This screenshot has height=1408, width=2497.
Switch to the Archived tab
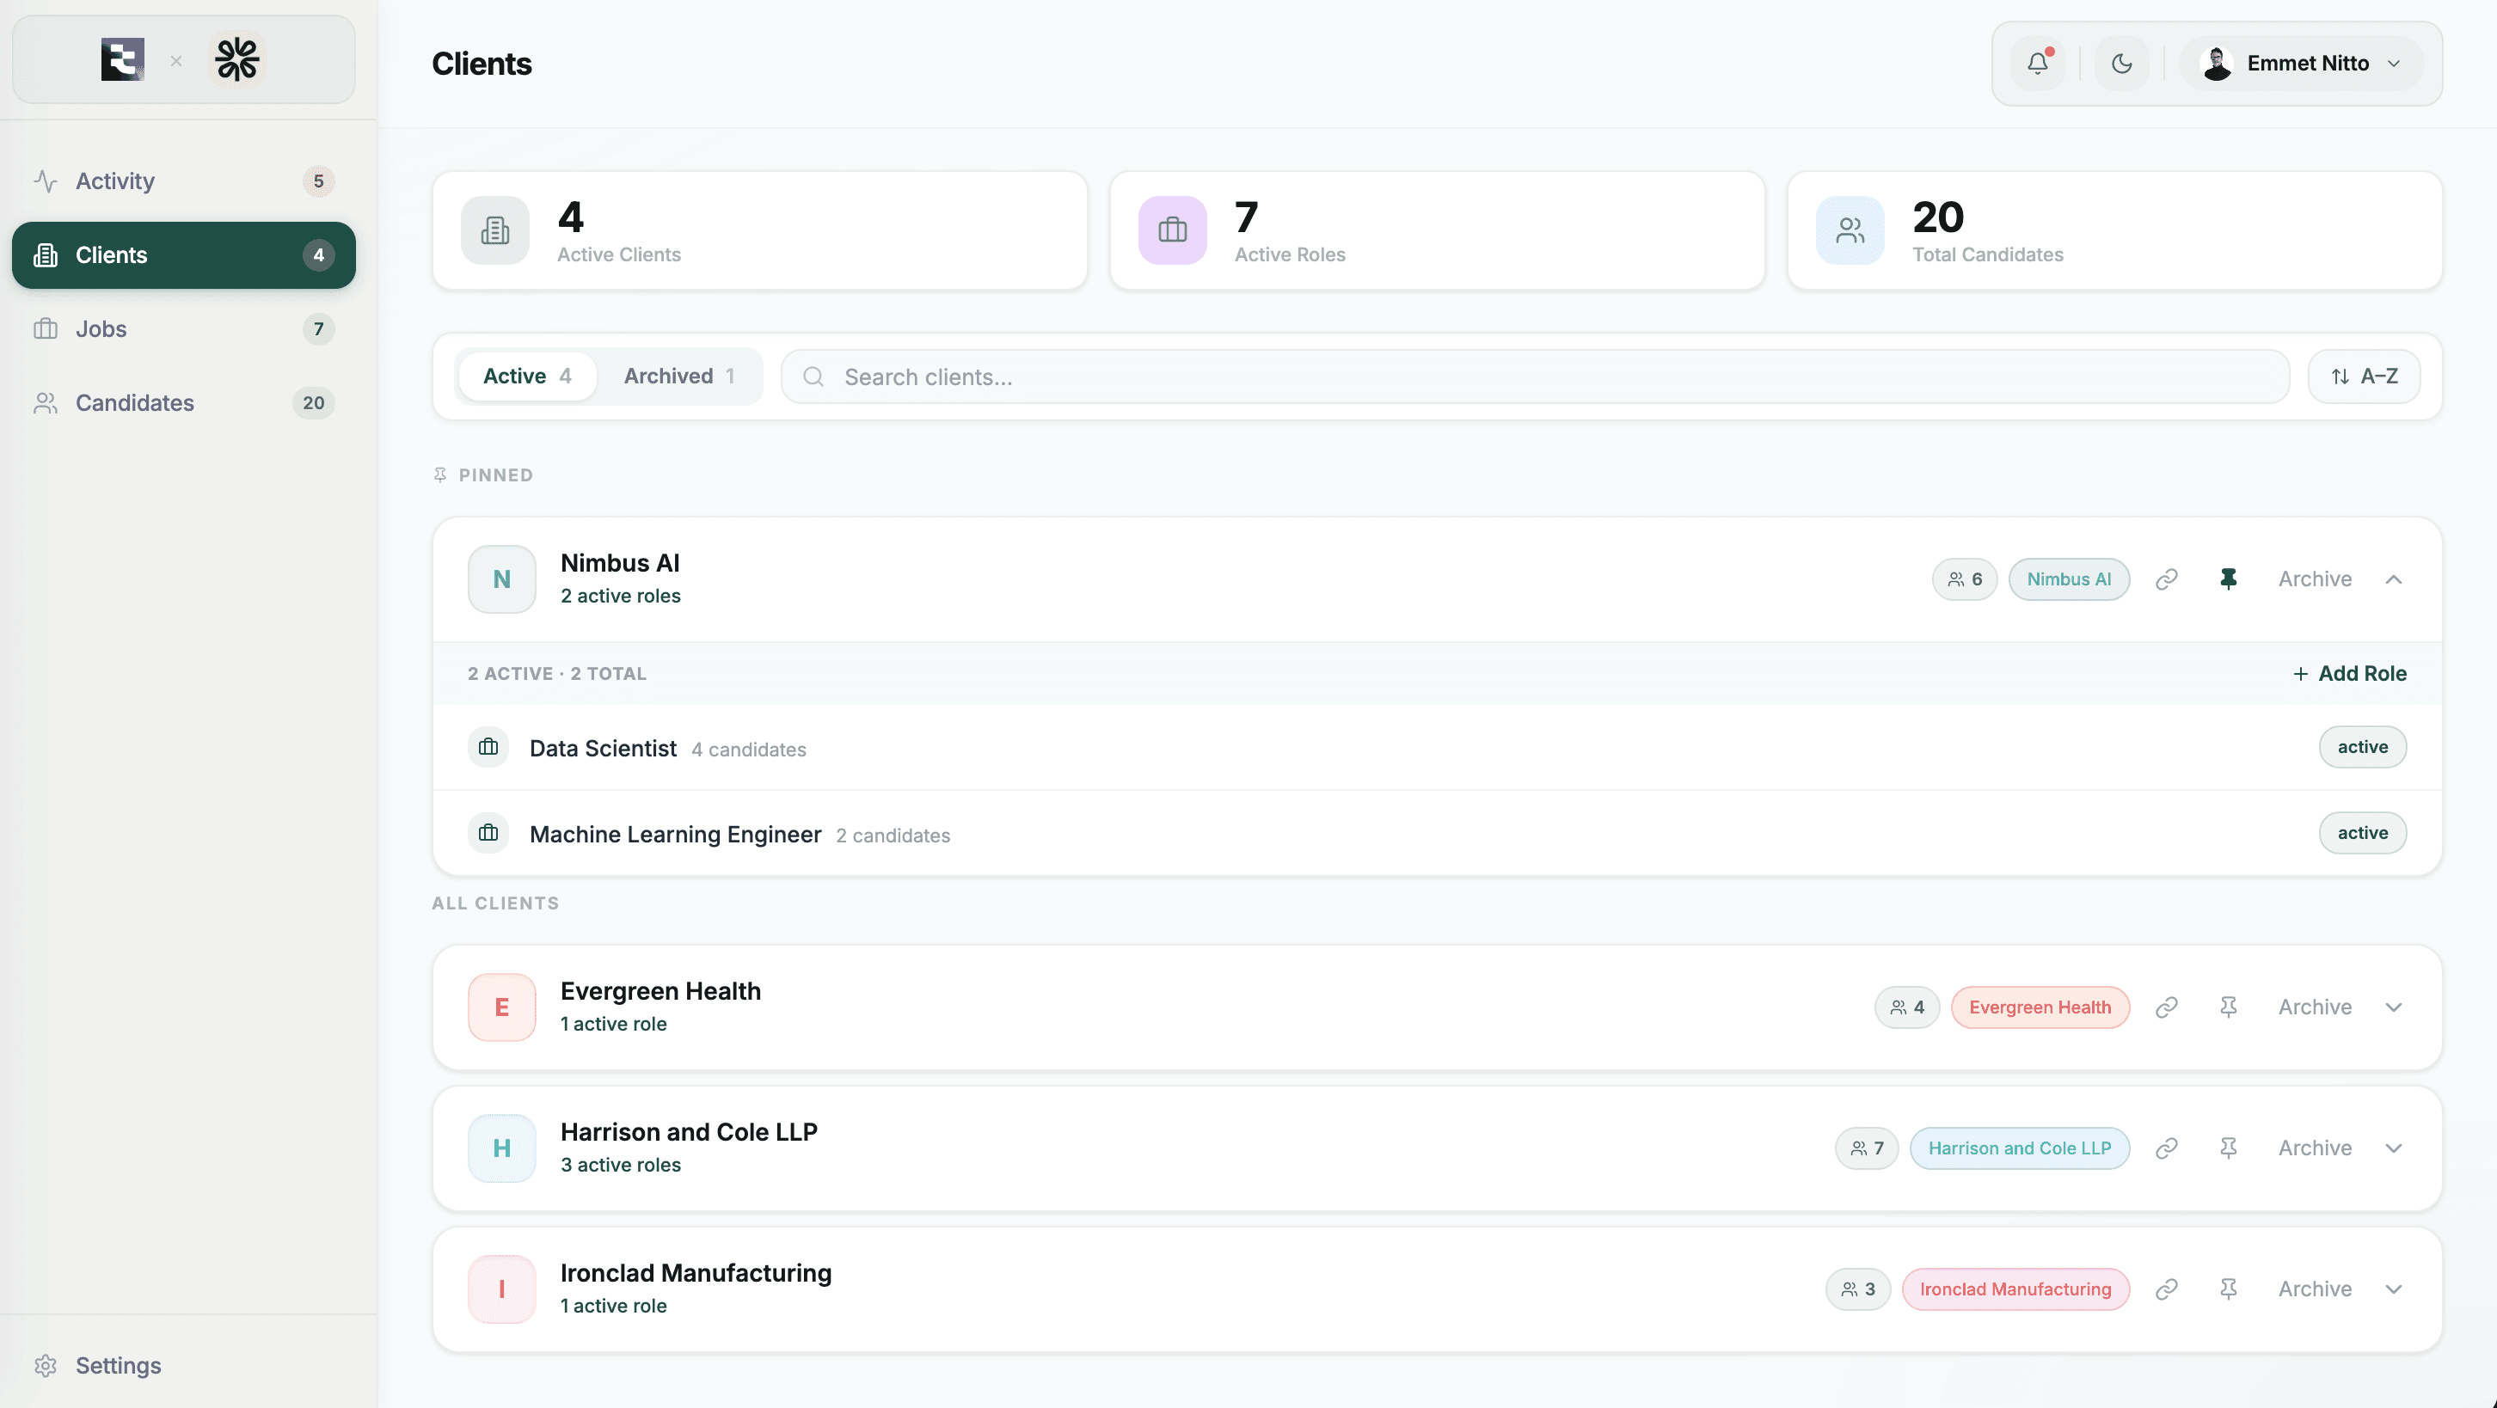pyautogui.click(x=679, y=376)
